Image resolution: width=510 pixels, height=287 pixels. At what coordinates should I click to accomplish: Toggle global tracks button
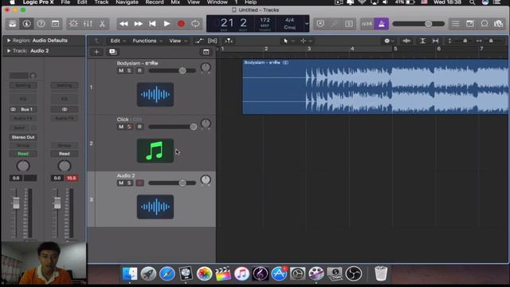coord(206,52)
